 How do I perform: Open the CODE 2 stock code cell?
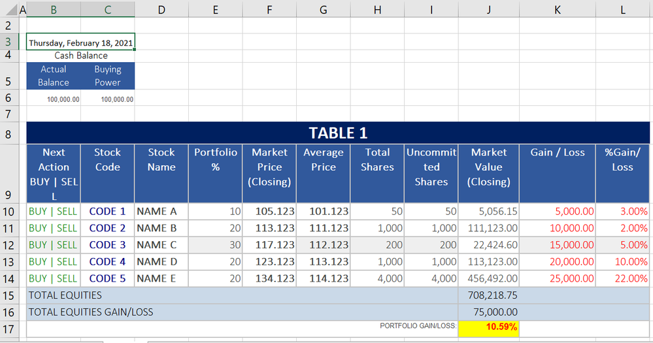tap(107, 228)
